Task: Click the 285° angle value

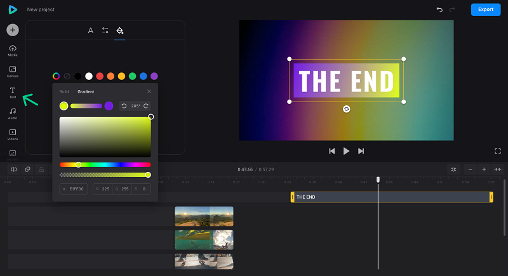Action: tap(135, 106)
